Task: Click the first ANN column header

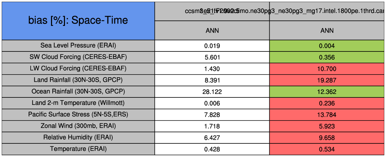Action: [x=212, y=31]
